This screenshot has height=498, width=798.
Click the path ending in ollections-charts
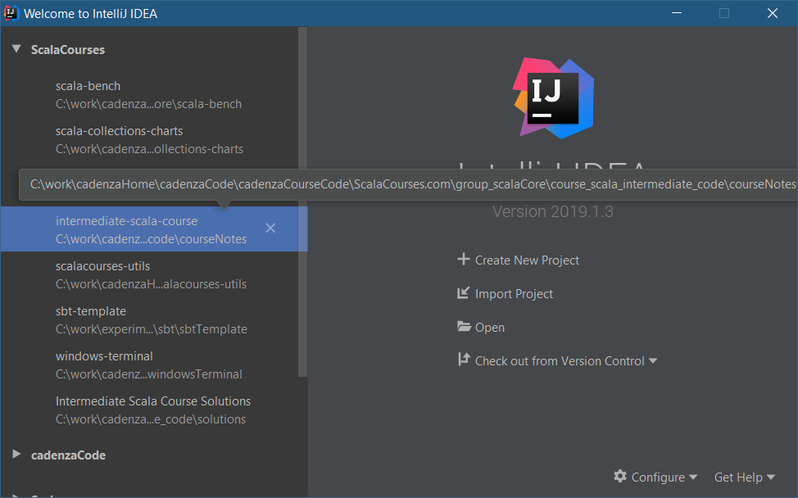tap(150, 149)
